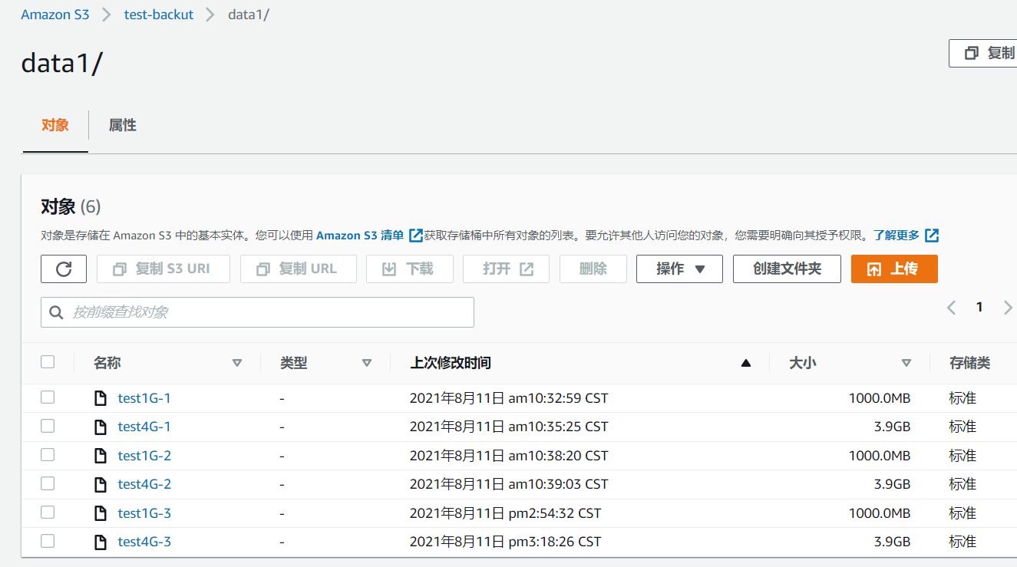Click file icon next to test1G-1

point(100,398)
